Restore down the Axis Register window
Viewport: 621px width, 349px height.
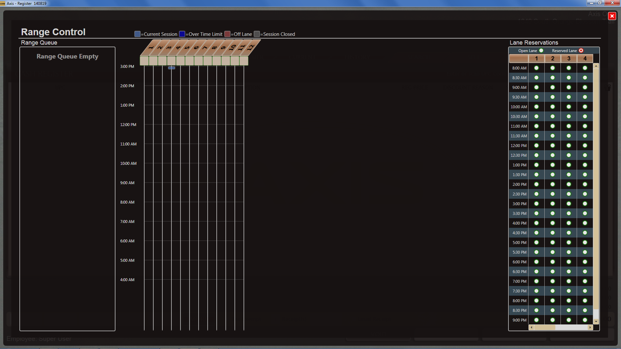click(x=600, y=3)
